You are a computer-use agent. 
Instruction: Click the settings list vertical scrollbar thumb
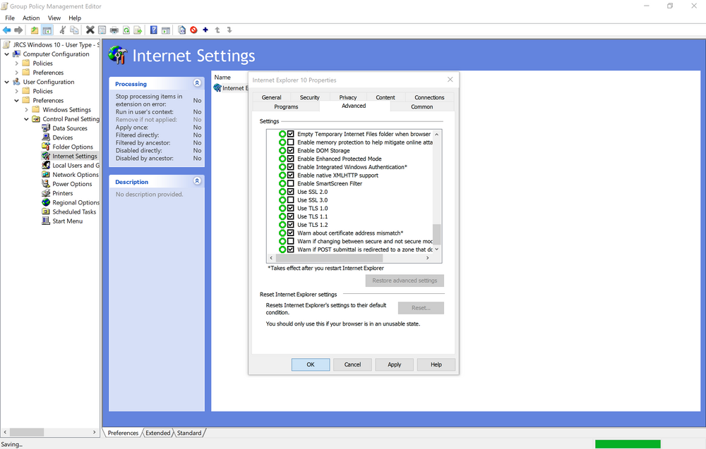point(436,234)
